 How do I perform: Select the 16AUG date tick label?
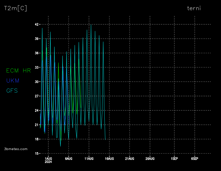[109, 159]
